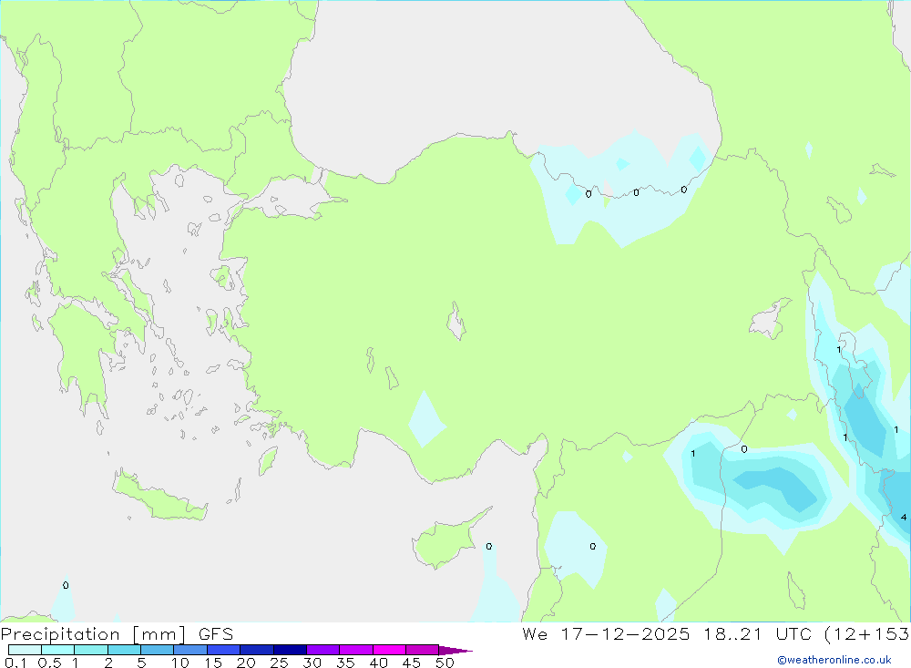Image resolution: width=911 pixels, height=668 pixels.
Task: Click the 5 to 10 mm legend swatch
Action: [158, 650]
